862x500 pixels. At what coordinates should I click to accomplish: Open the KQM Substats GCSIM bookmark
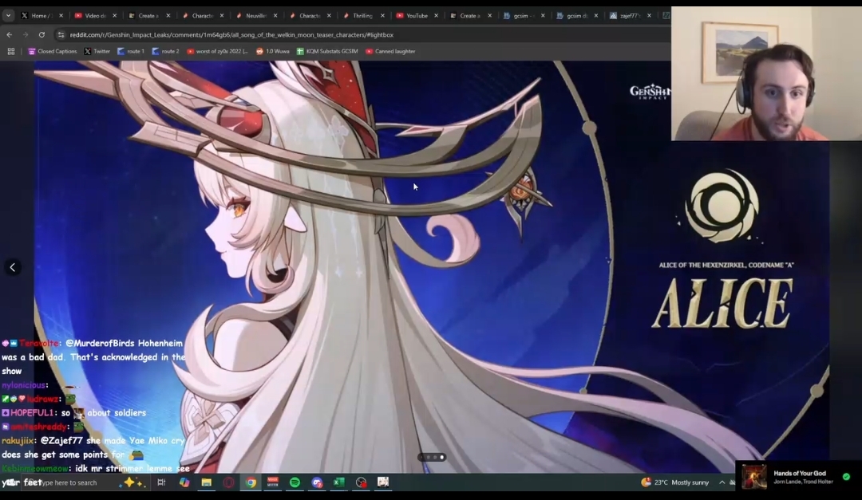327,51
